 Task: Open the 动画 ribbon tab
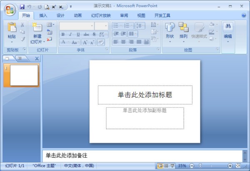click(78, 15)
